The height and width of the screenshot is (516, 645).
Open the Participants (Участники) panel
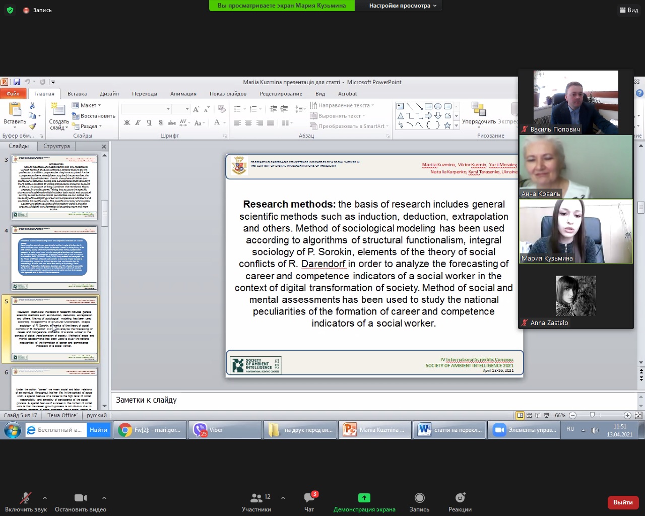coord(256,501)
